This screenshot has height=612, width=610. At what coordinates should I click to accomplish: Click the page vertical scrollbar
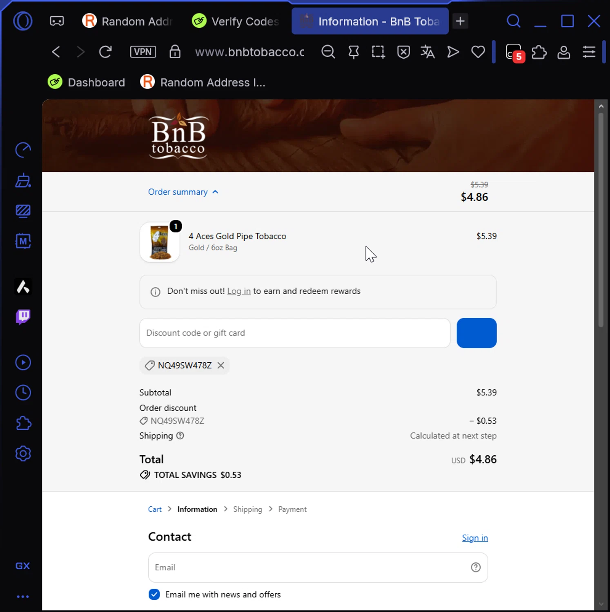(601, 220)
